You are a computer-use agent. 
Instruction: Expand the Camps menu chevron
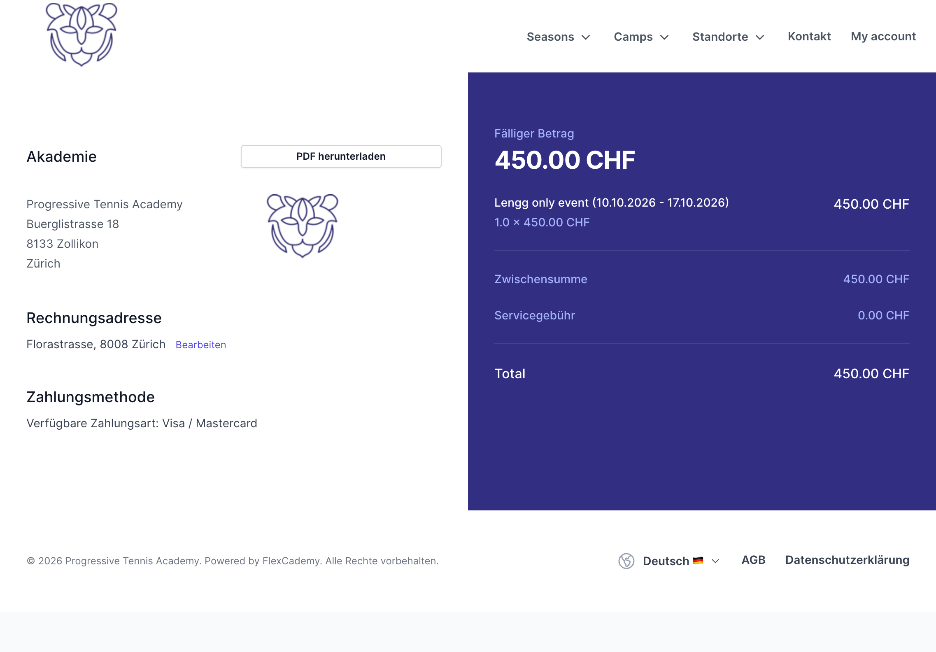(x=664, y=37)
